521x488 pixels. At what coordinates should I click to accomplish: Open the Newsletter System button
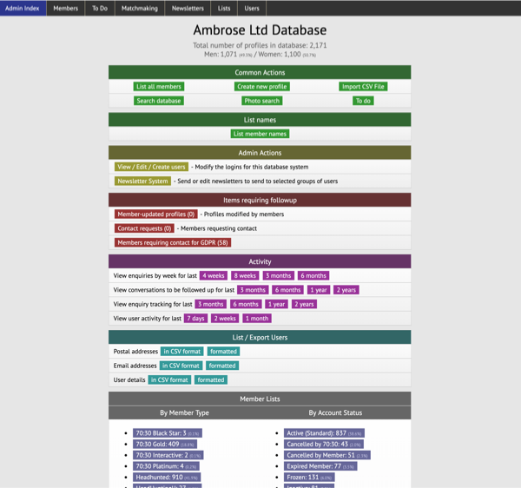(142, 181)
